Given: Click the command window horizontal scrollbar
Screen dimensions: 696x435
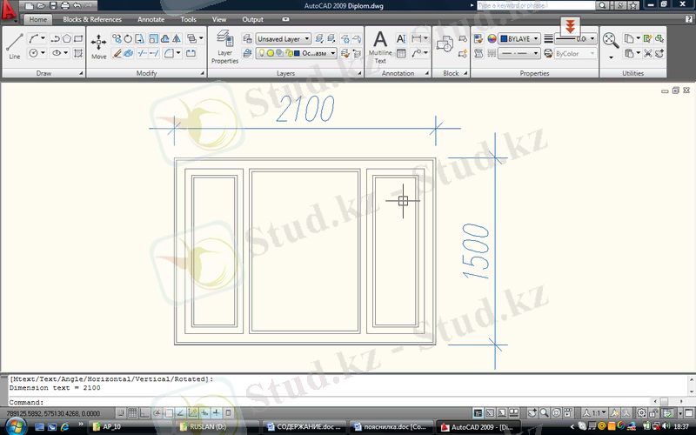Looking at the screenshot, I should [667, 401].
